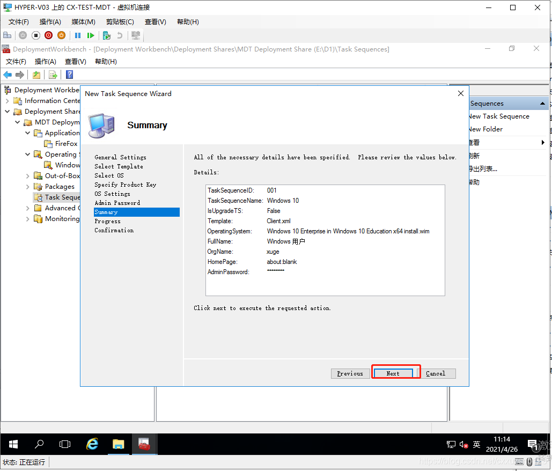The width and height of the screenshot is (552, 471).
Task: Click the VM Checkpoint icon
Action: pos(107,35)
